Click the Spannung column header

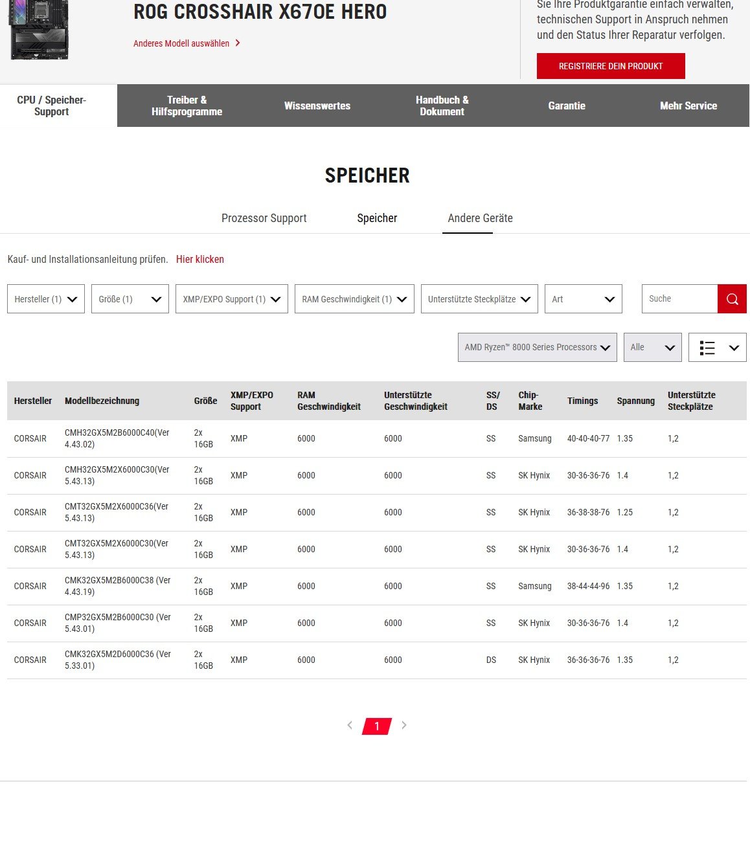635,401
